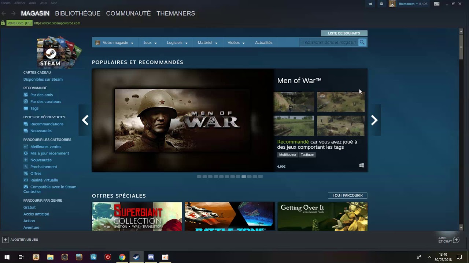Open the BIBLIOTHÈQUE tab
469x263 pixels.
tap(78, 14)
